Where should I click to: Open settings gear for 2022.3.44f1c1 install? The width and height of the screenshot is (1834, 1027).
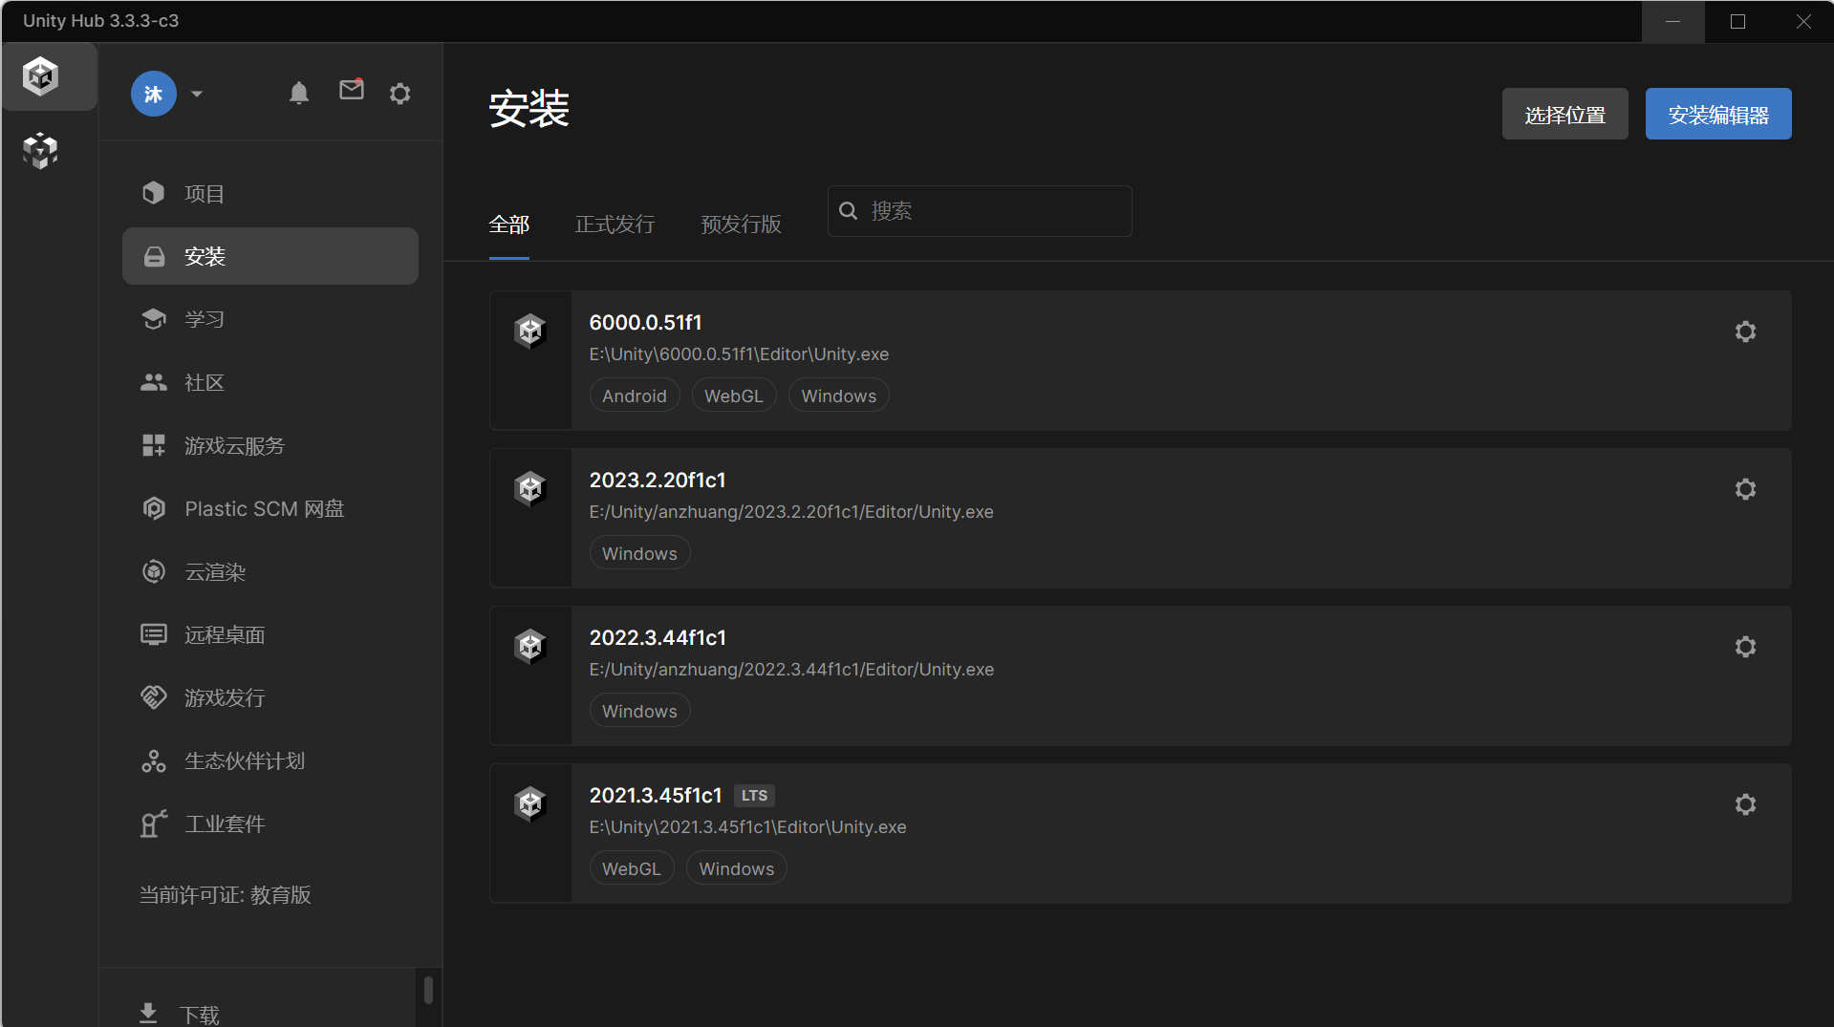point(1745,647)
